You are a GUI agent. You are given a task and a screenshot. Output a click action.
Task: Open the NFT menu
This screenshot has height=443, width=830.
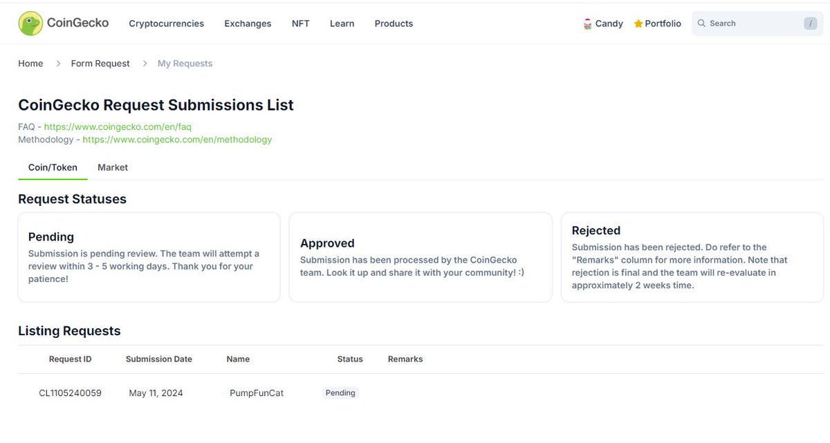301,23
